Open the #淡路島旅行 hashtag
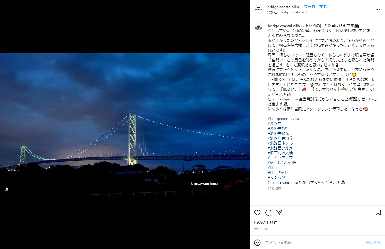Viewport: 385px width, 249px height. click(x=278, y=128)
